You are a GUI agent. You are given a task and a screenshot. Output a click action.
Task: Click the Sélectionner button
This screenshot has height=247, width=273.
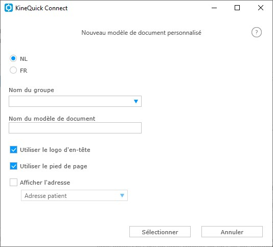click(x=160, y=232)
